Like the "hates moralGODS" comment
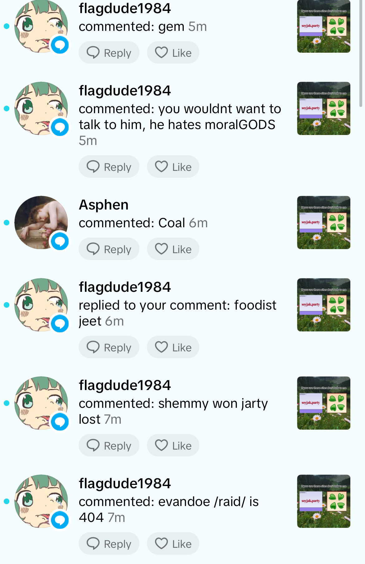The width and height of the screenshot is (365, 564). pos(173,167)
